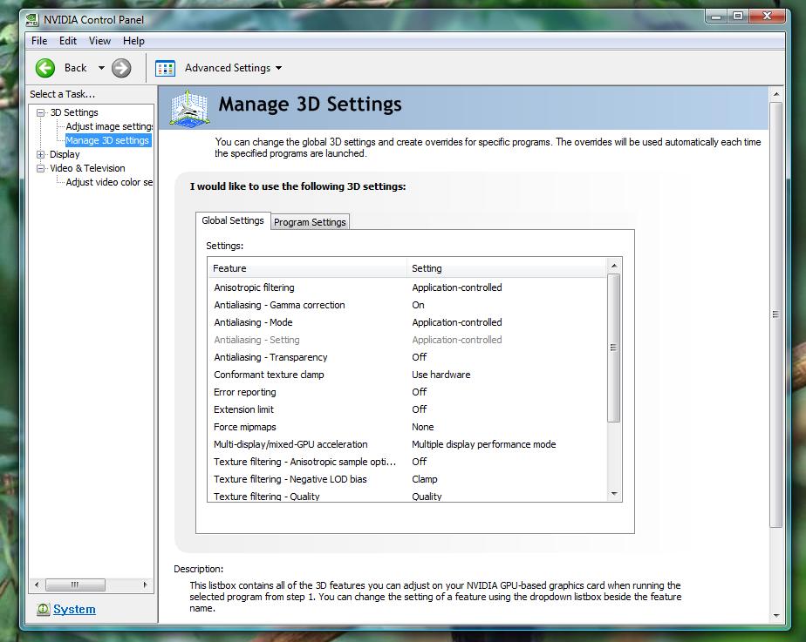Click the grey Forward arrow icon
This screenshot has height=642, width=806.
point(121,68)
